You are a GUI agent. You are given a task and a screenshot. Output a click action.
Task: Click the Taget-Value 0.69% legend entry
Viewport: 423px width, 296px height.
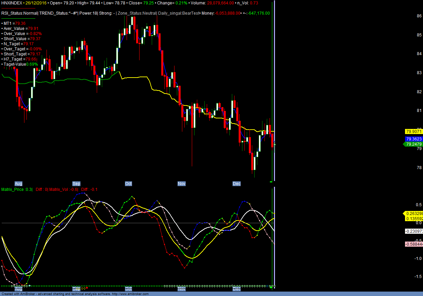pyautogui.click(x=20, y=64)
